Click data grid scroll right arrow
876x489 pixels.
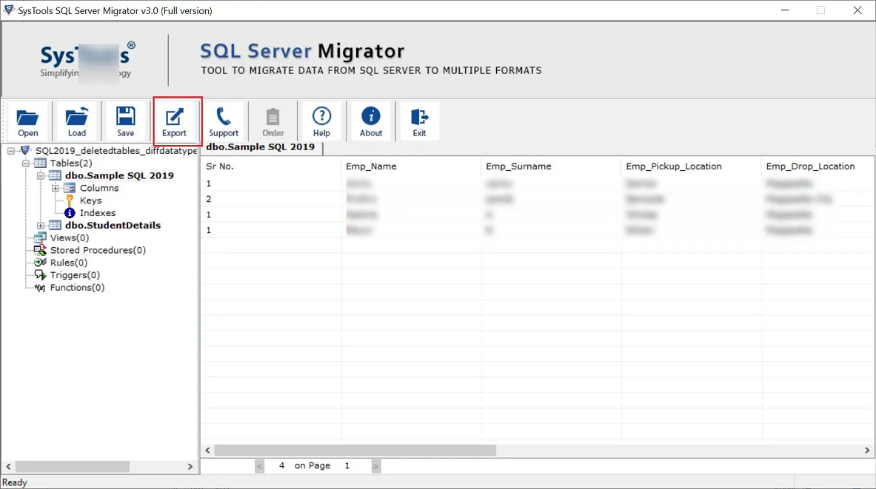tap(867, 450)
